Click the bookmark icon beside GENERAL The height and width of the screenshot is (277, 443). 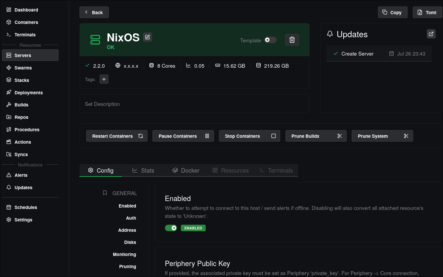(x=105, y=193)
